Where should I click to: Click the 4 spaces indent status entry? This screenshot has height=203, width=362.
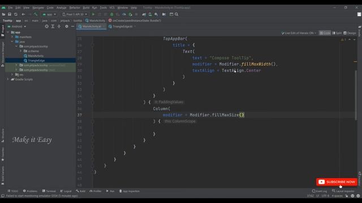click(337, 196)
